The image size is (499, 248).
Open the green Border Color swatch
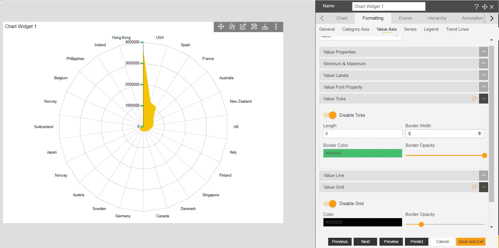tap(363, 153)
